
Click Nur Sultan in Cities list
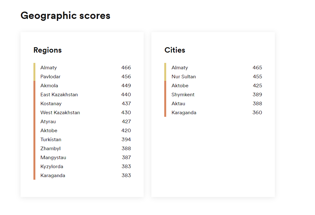click(184, 77)
